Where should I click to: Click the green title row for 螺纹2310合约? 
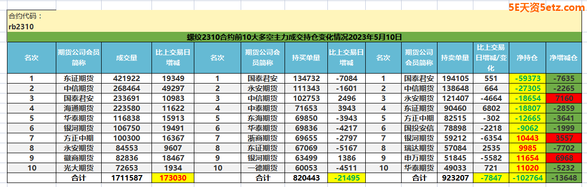pos(294,37)
